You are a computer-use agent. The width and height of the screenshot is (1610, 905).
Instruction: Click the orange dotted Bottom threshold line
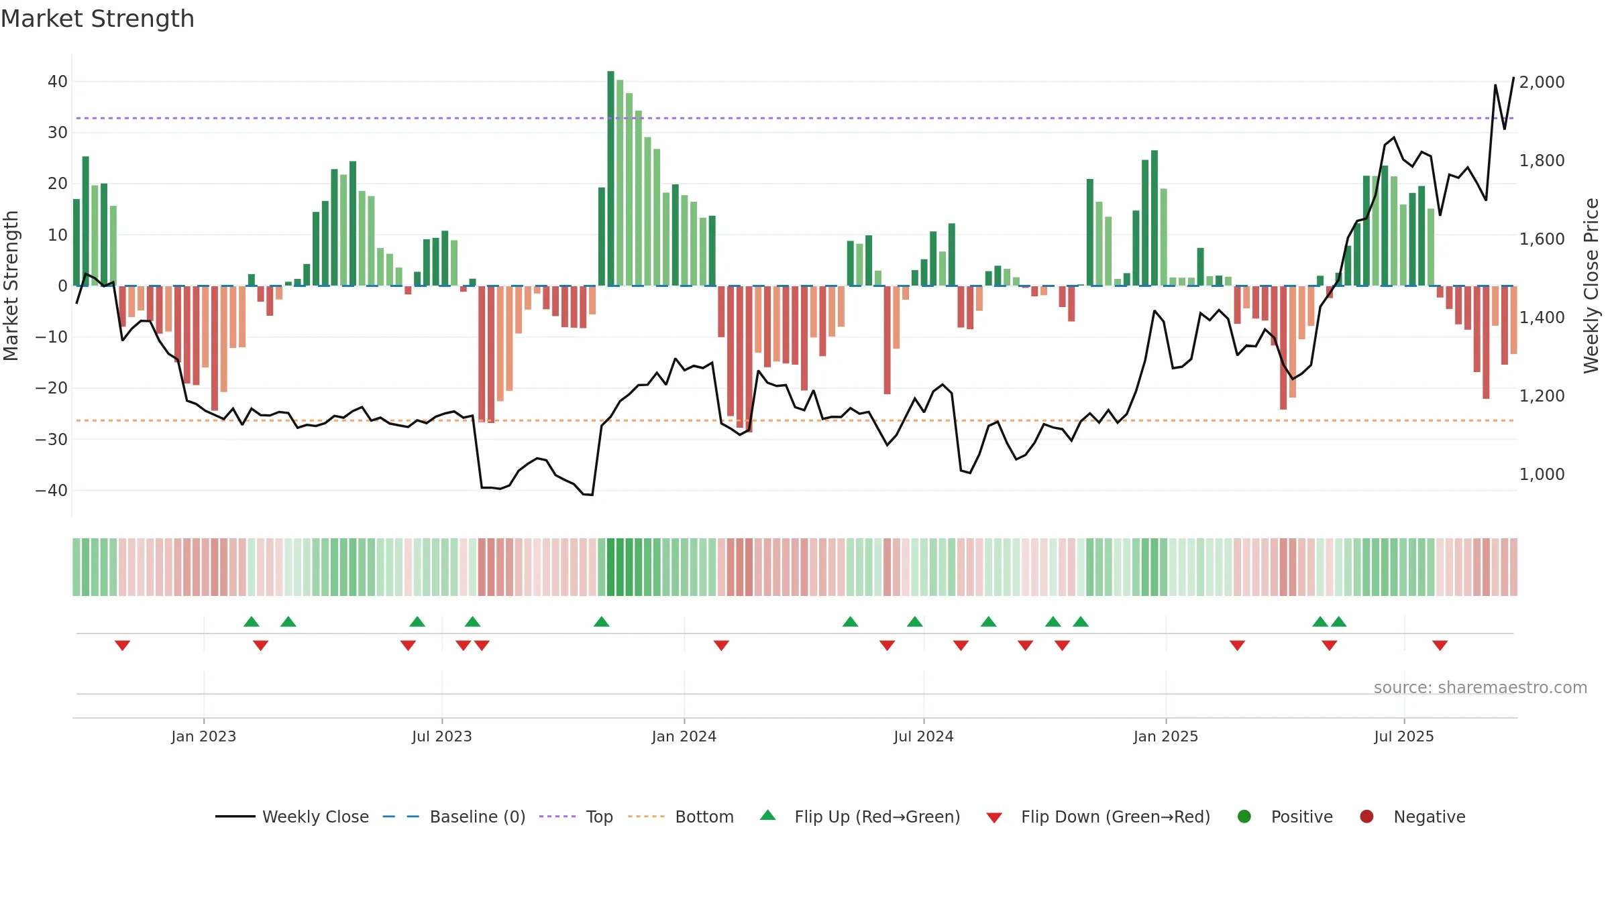pyautogui.click(x=795, y=420)
